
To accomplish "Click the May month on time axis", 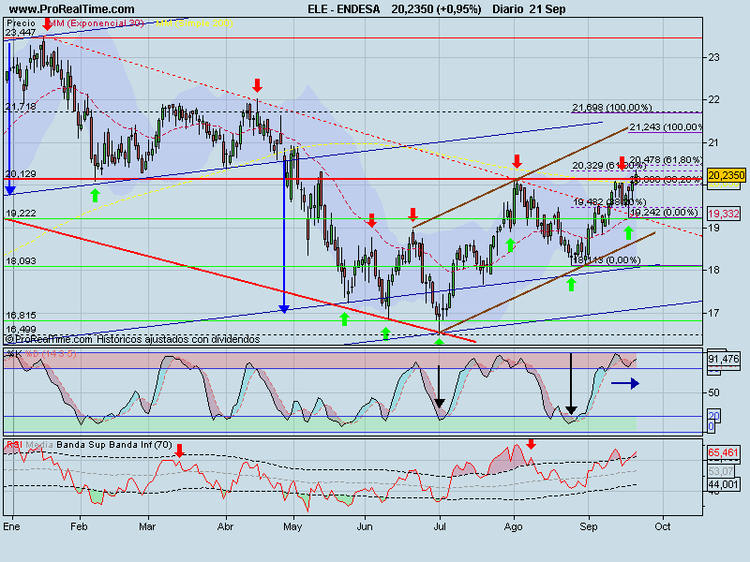I will [x=292, y=526].
